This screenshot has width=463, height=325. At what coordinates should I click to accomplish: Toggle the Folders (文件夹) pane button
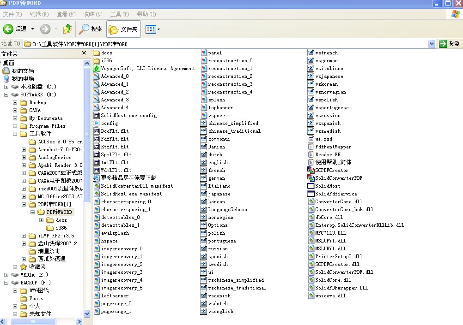(123, 29)
